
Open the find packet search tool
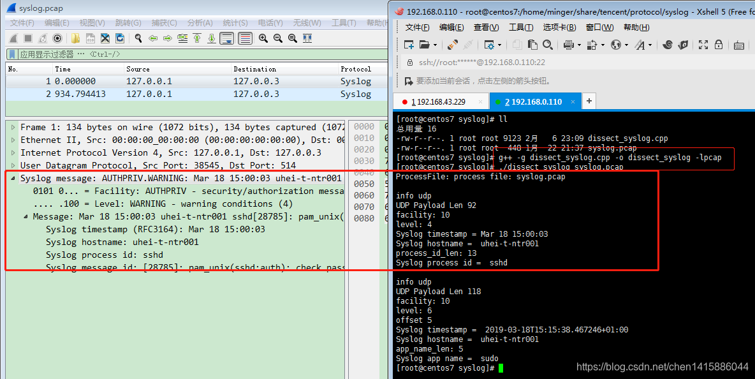coord(138,38)
